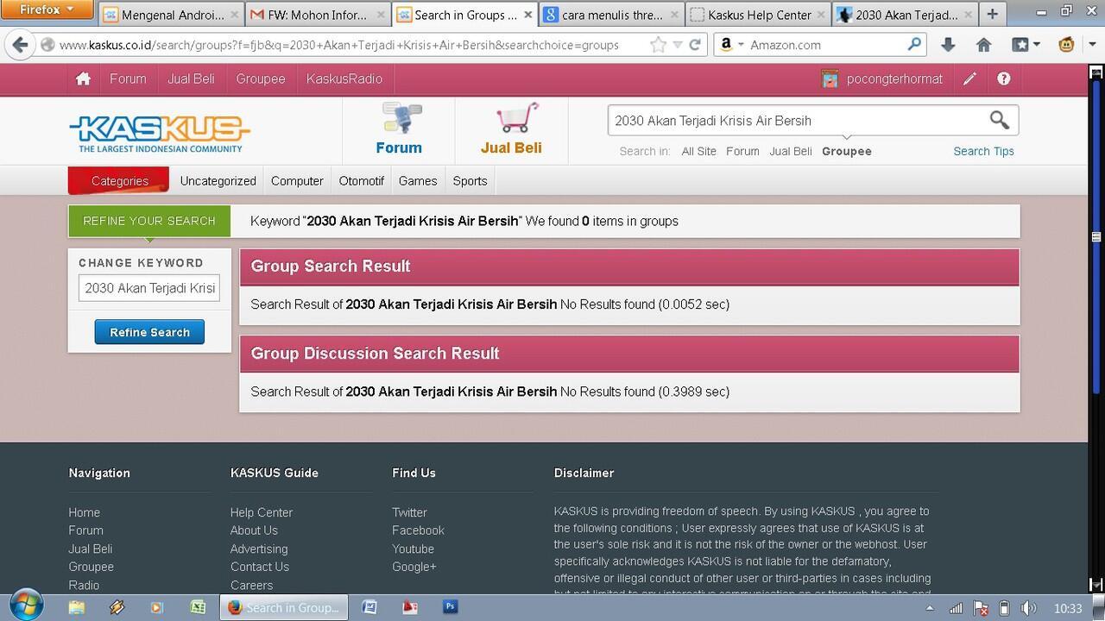Screen dimensions: 1105x621
Task: Open the Greasemonkey monkey icon
Action: click(x=1066, y=45)
